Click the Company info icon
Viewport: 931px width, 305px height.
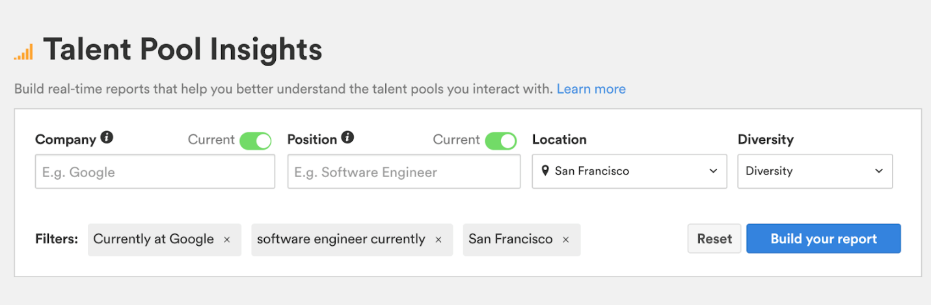coord(107,138)
